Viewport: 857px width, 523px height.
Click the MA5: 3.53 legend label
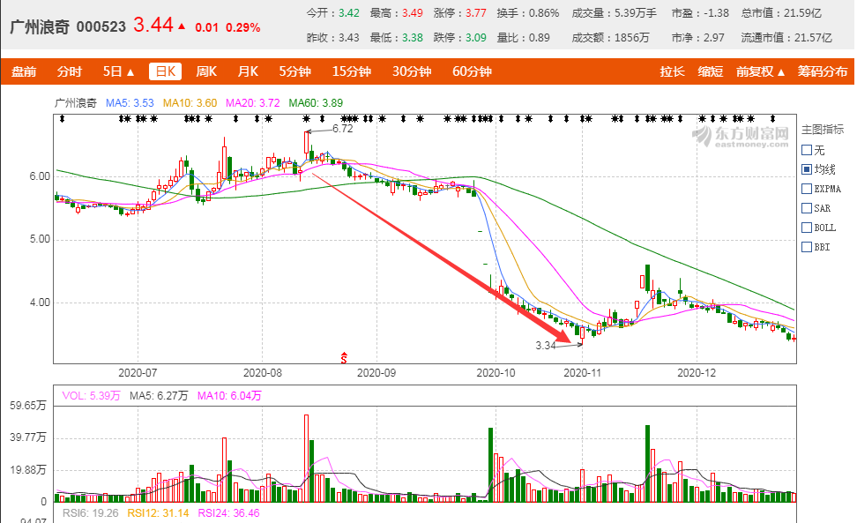[x=130, y=102]
